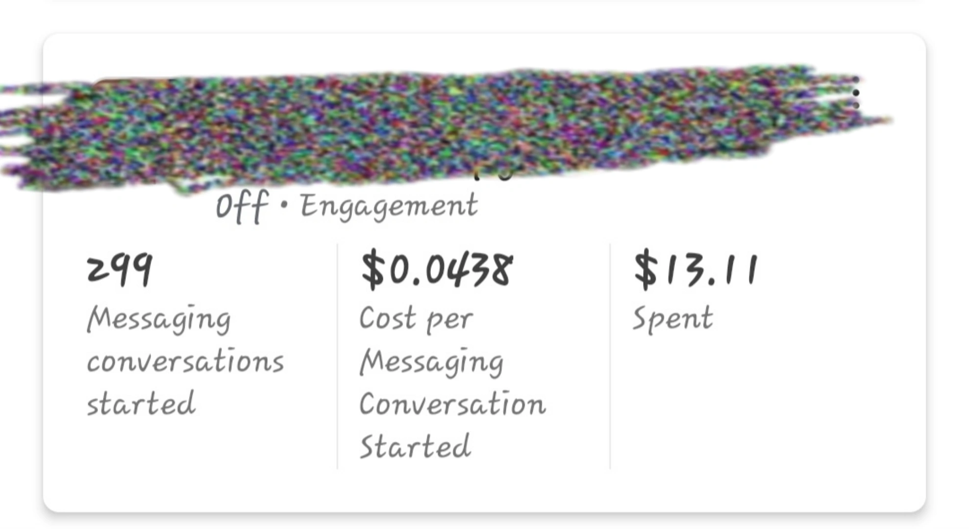969x529 pixels.
Task: Click the 299 conversations count
Action: coord(120,269)
